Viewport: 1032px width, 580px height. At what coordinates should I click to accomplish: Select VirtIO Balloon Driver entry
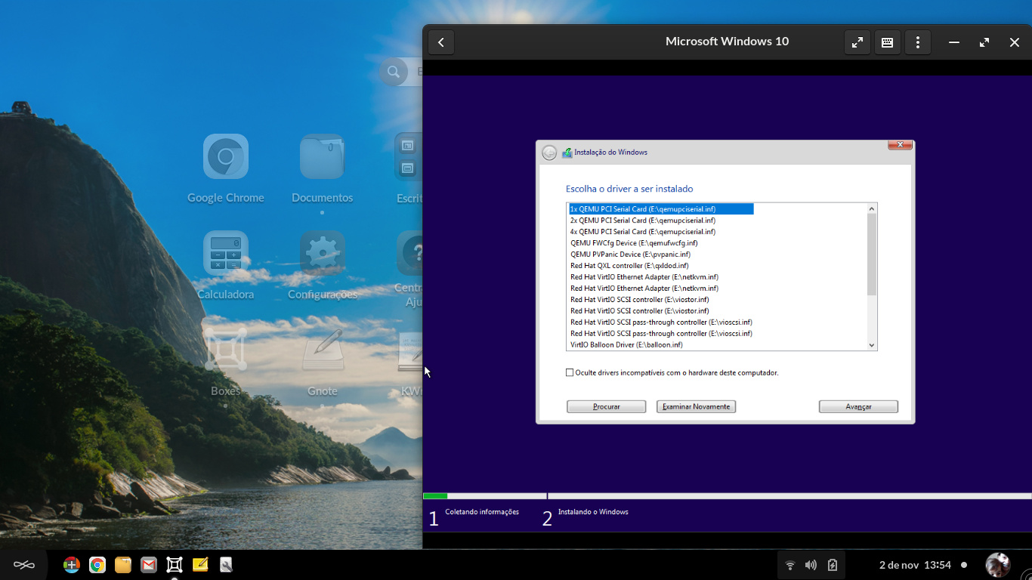[626, 345]
